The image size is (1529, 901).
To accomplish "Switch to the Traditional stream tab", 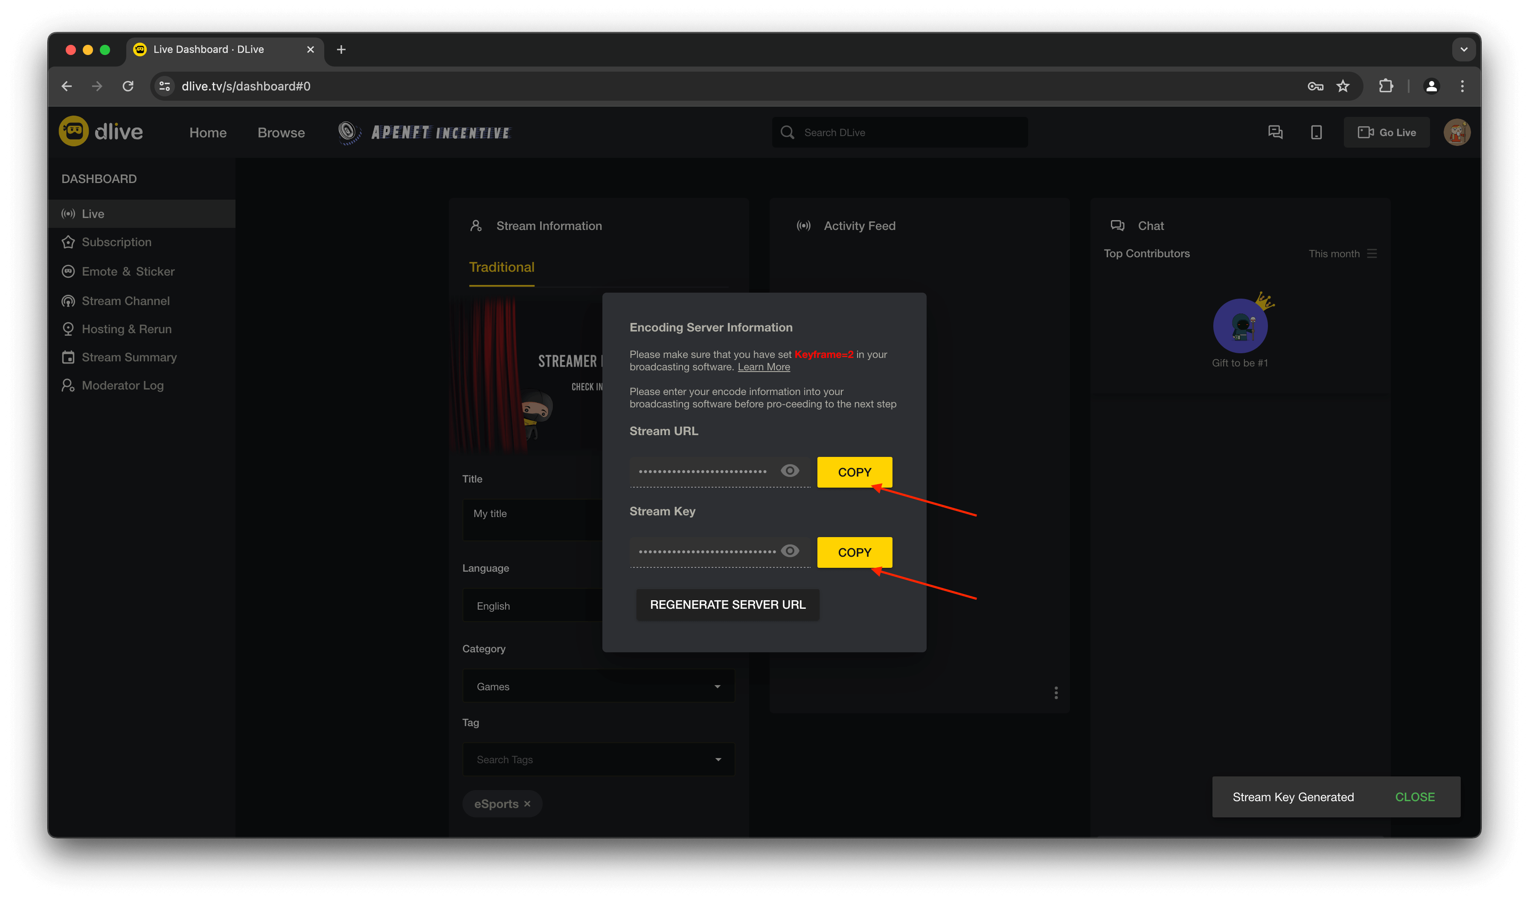I will 501,267.
